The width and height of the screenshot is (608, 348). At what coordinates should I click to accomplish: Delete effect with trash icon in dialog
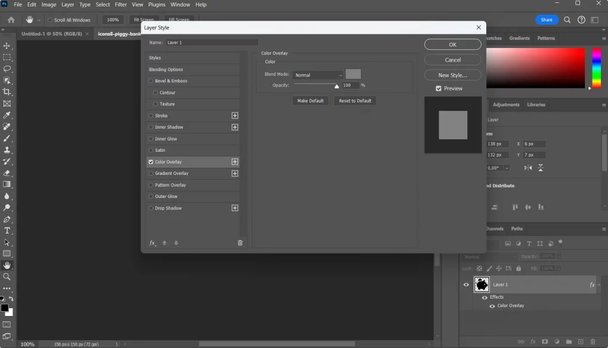point(240,242)
